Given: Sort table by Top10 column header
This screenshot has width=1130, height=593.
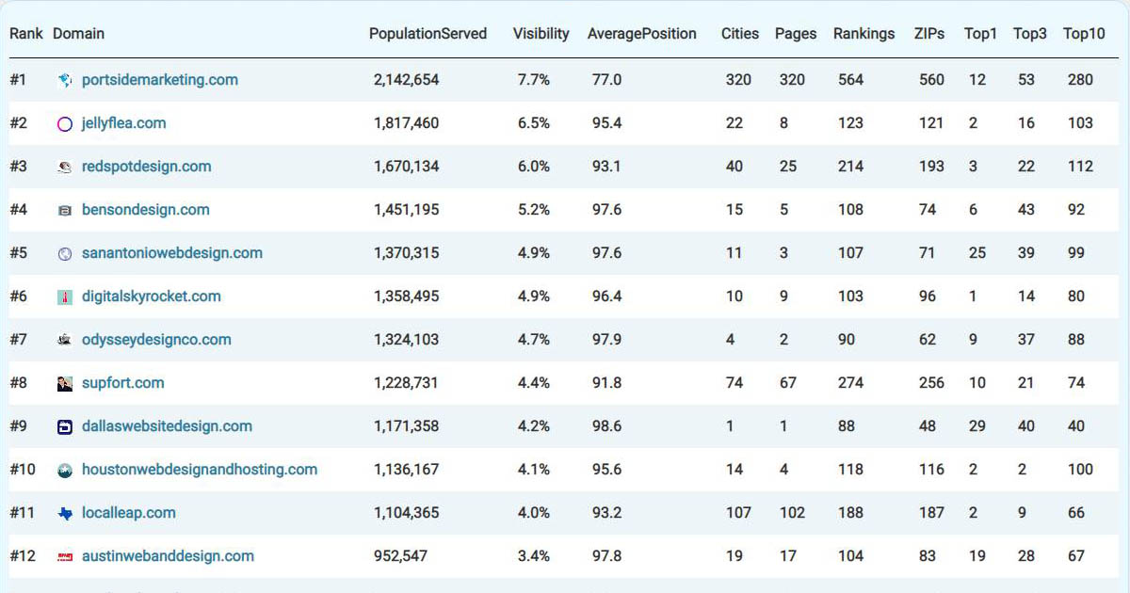Looking at the screenshot, I should 1084,34.
